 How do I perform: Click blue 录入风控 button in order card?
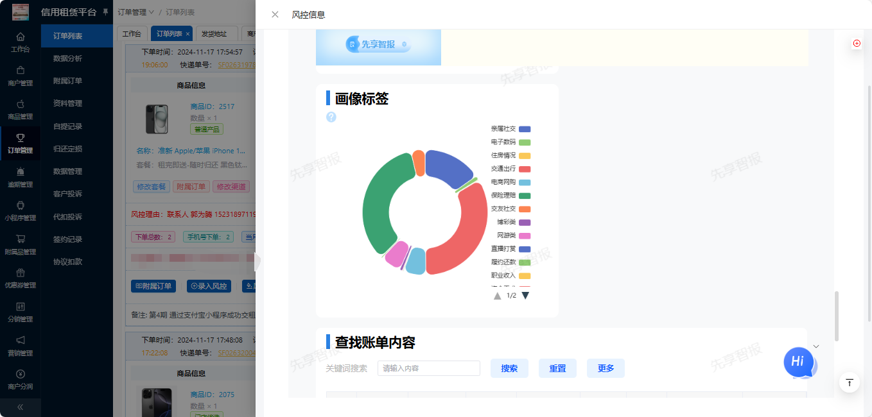pyautogui.click(x=209, y=286)
